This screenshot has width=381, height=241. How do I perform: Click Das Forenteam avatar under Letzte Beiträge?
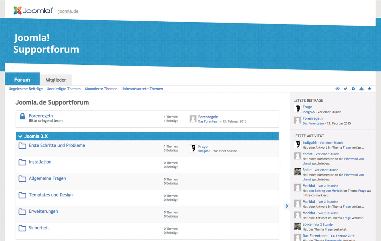[298, 120]
